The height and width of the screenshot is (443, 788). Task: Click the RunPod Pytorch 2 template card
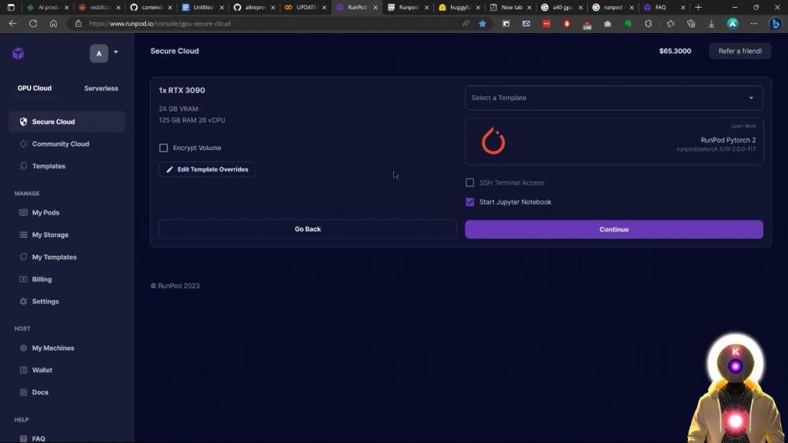613,142
